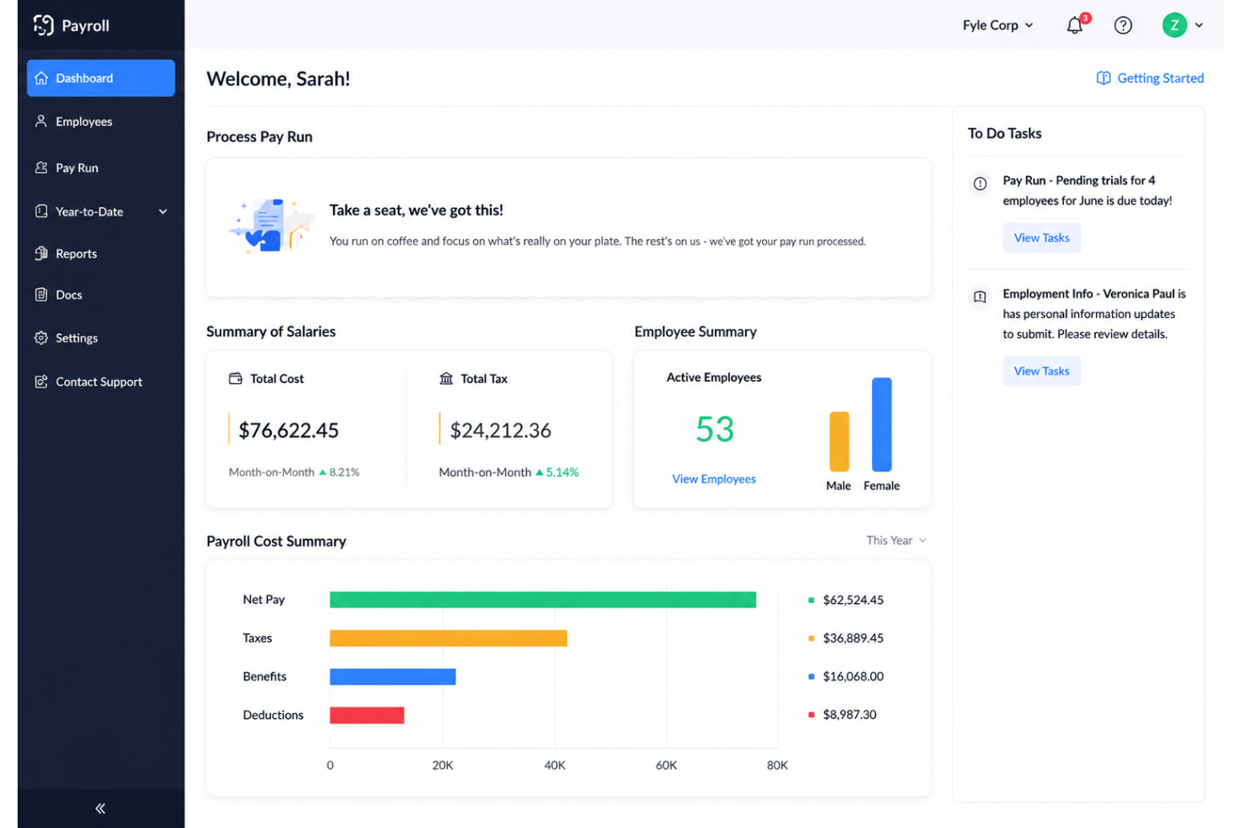Click the Getting Started link
Viewport: 1242px width, 828px height.
1151,78
